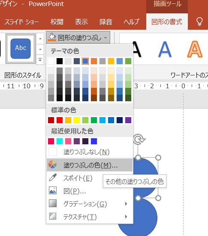Pick cyan recent color swatch
The height and width of the screenshot is (236, 208).
[x=60, y=141]
